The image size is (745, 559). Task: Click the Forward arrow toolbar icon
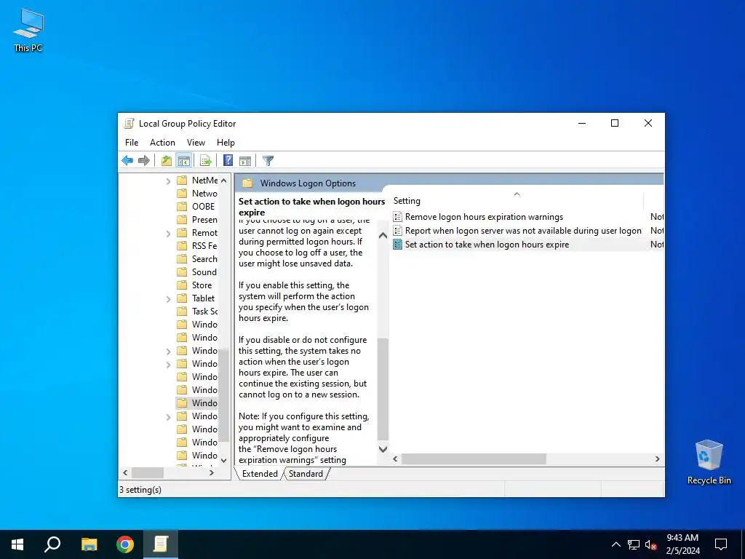pos(143,161)
